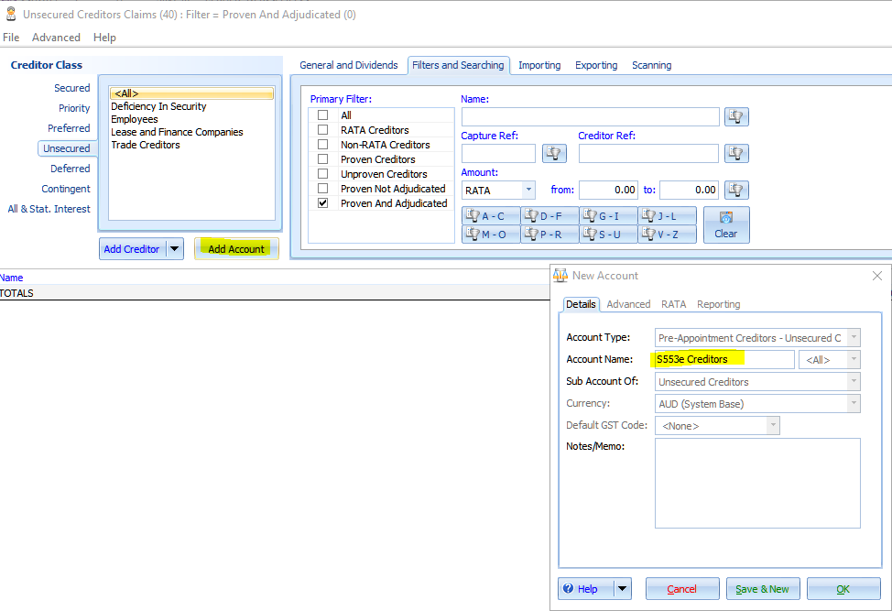The height and width of the screenshot is (611, 892).
Task: Filter names by the M - O button
Action: pyautogui.click(x=491, y=234)
